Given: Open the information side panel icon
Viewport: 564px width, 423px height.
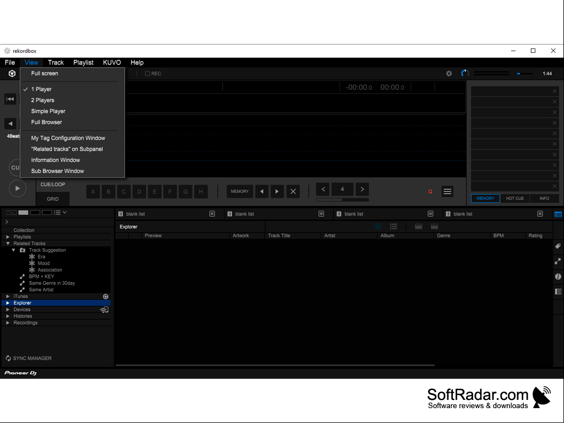Looking at the screenshot, I should 558,277.
